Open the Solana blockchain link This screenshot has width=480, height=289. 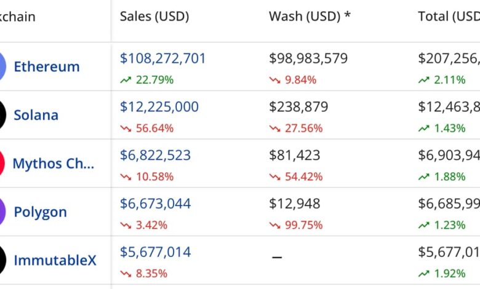click(x=36, y=115)
